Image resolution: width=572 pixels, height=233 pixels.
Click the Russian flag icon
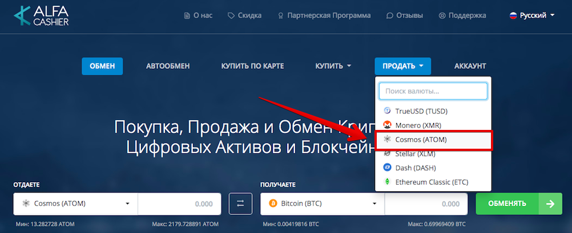click(x=513, y=15)
